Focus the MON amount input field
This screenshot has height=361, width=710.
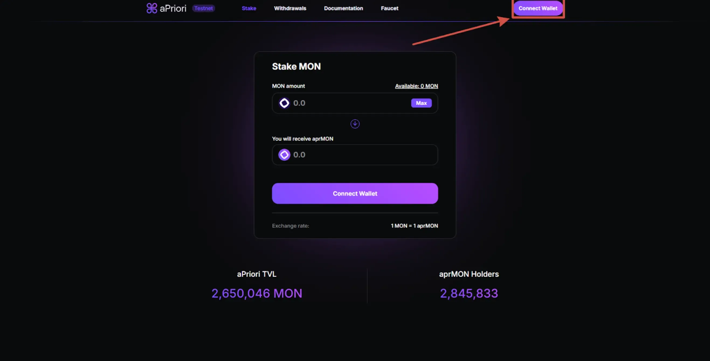coord(350,103)
